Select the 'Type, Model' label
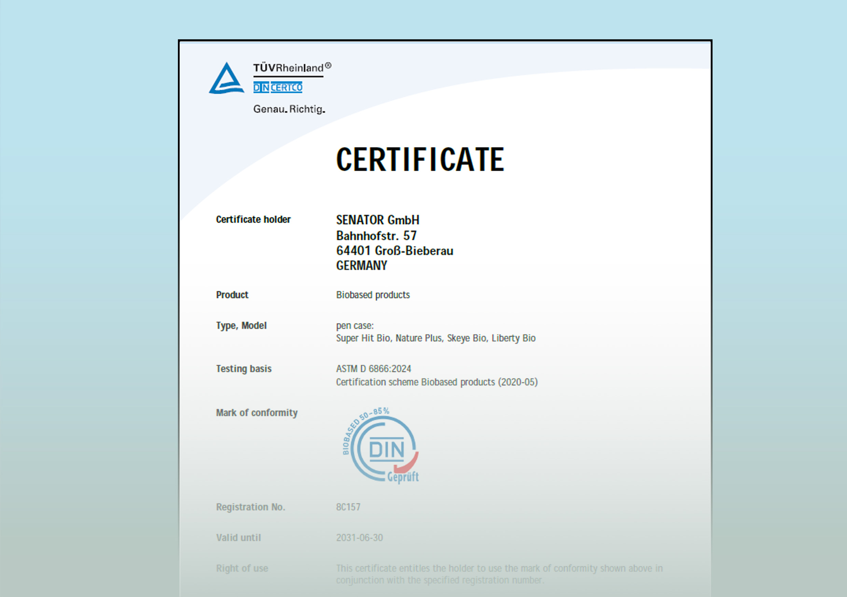847x597 pixels. pyautogui.click(x=241, y=326)
